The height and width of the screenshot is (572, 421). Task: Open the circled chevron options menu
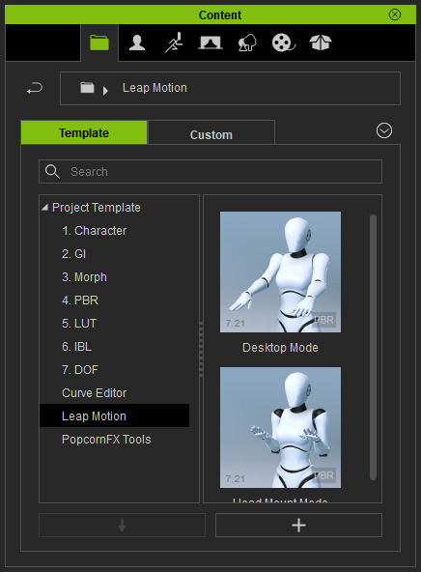(384, 130)
